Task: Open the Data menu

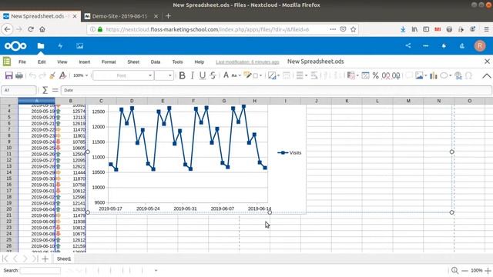Action: [x=156, y=62]
